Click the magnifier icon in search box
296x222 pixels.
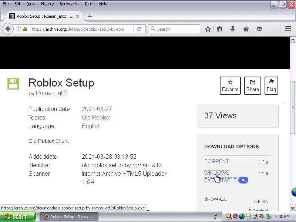tap(153, 29)
